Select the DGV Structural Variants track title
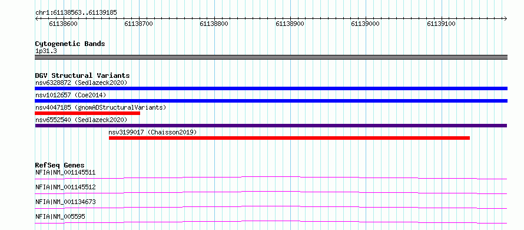 click(x=82, y=75)
